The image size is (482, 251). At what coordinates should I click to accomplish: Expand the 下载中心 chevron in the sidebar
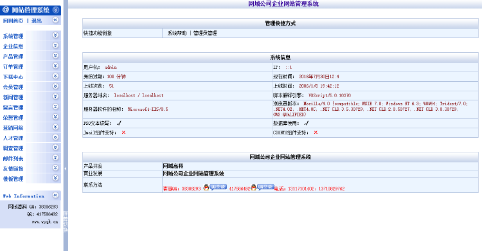[55, 76]
